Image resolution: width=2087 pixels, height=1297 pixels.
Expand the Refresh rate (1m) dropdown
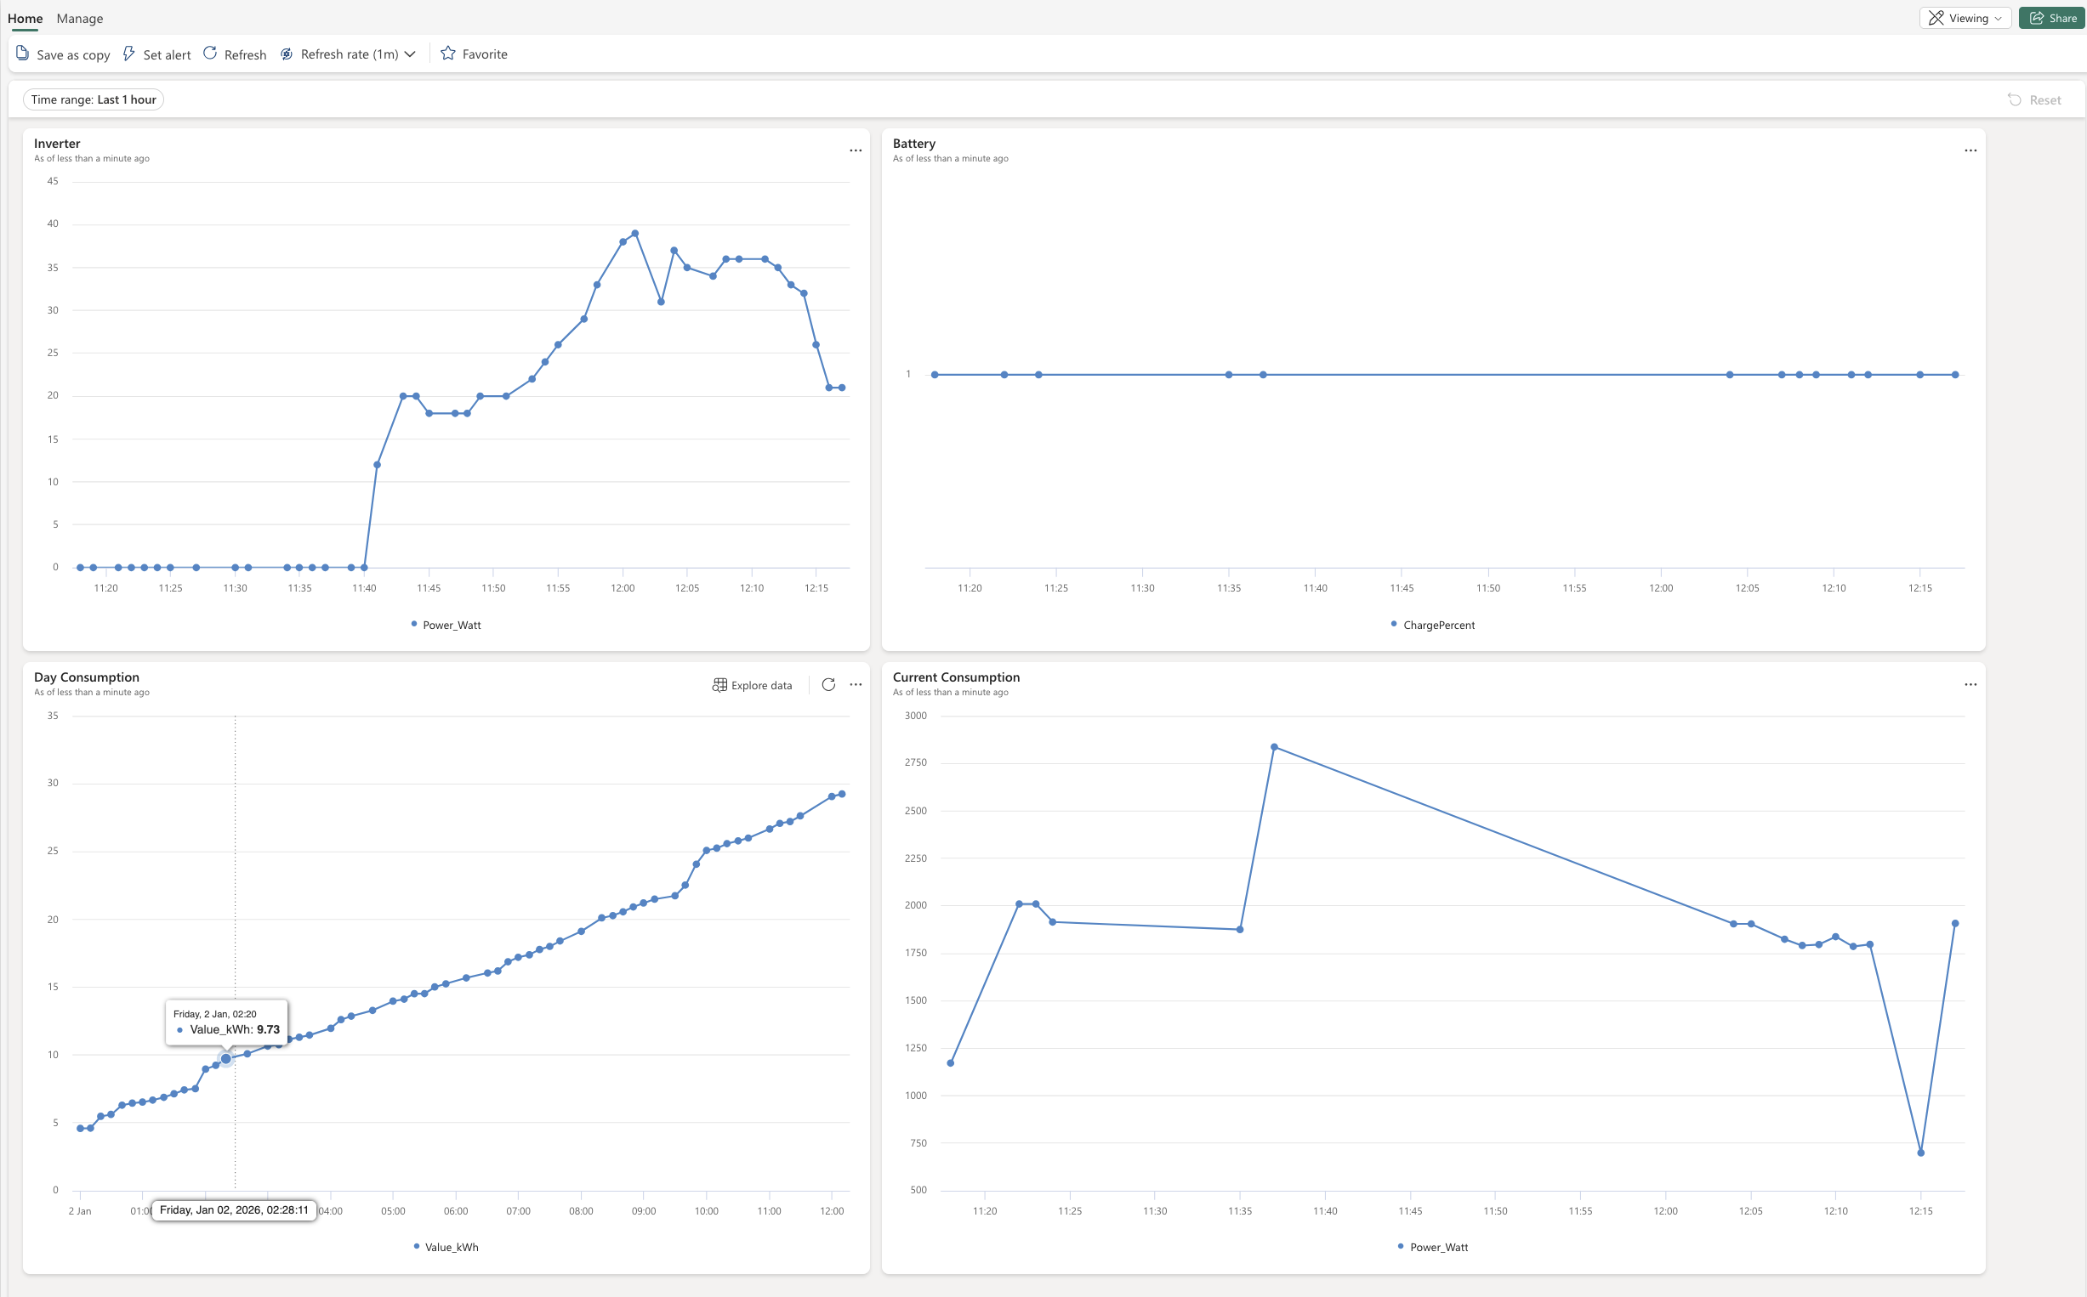pyautogui.click(x=410, y=54)
